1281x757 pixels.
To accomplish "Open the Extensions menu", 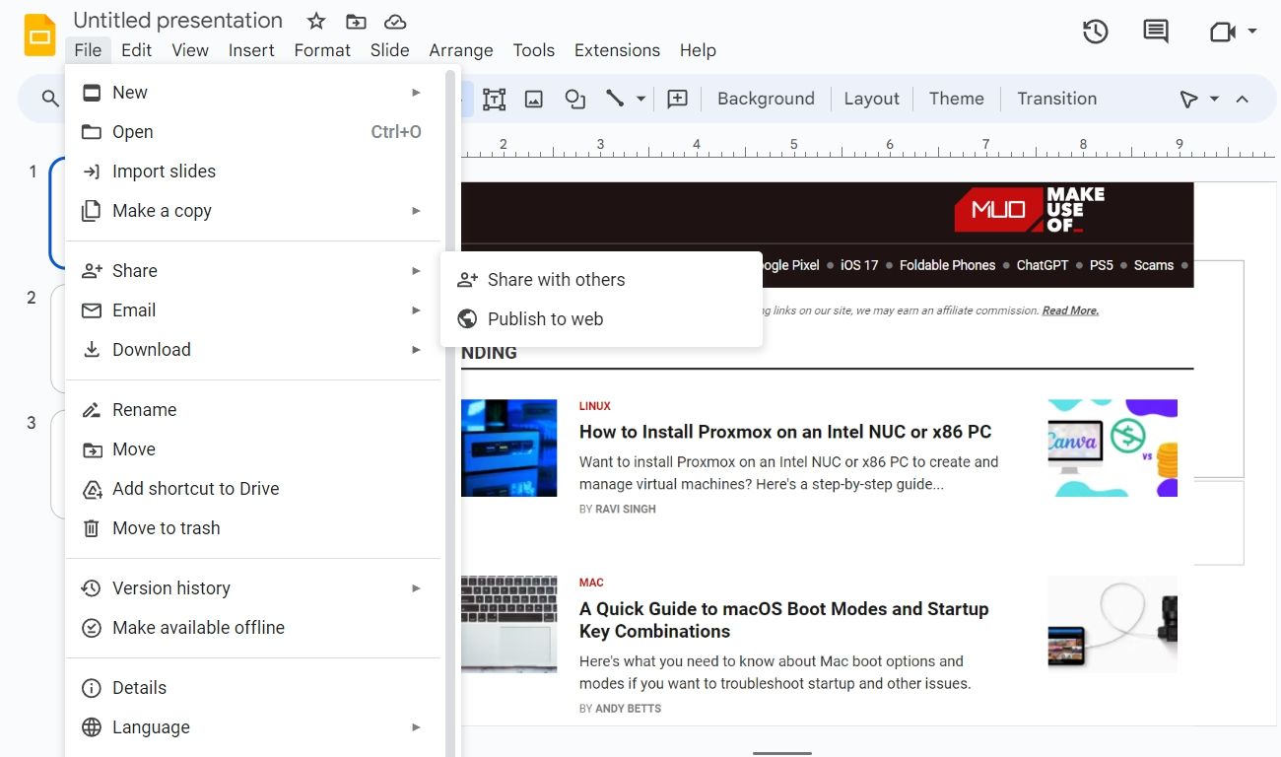I will click(x=617, y=50).
